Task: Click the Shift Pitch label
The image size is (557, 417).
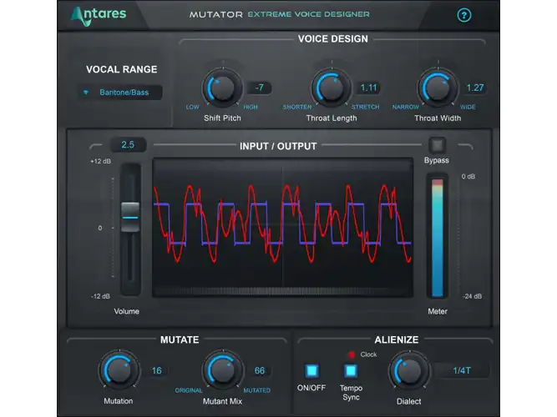Action: coord(222,118)
